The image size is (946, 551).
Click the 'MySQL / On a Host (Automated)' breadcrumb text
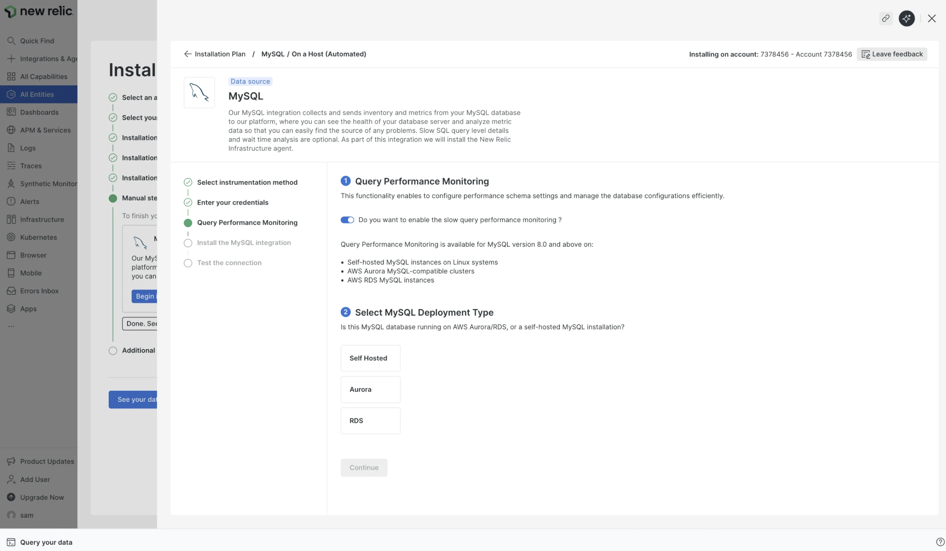pyautogui.click(x=313, y=54)
